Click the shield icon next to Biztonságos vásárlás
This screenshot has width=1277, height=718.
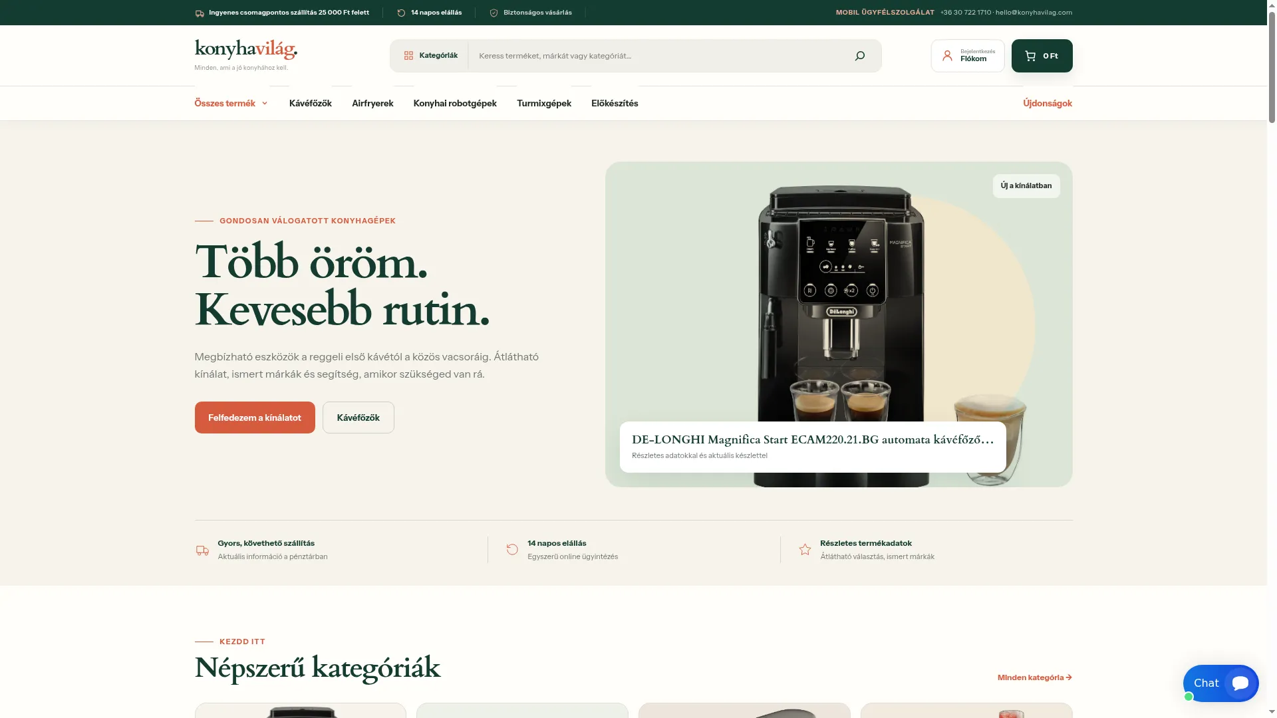tap(494, 13)
